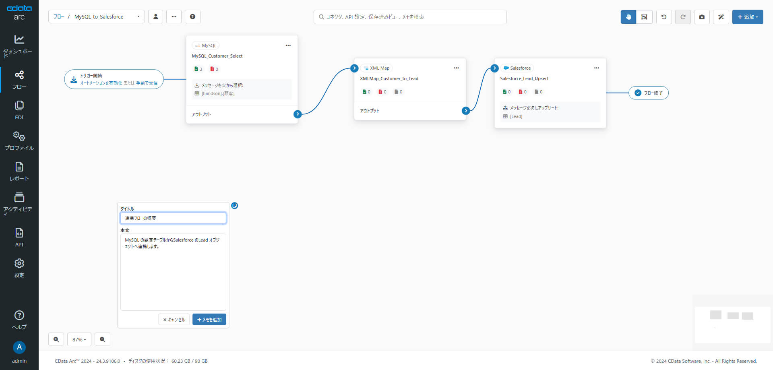The width and height of the screenshot is (773, 370).
Task: Click the camera snapshot button
Action: pos(702,17)
